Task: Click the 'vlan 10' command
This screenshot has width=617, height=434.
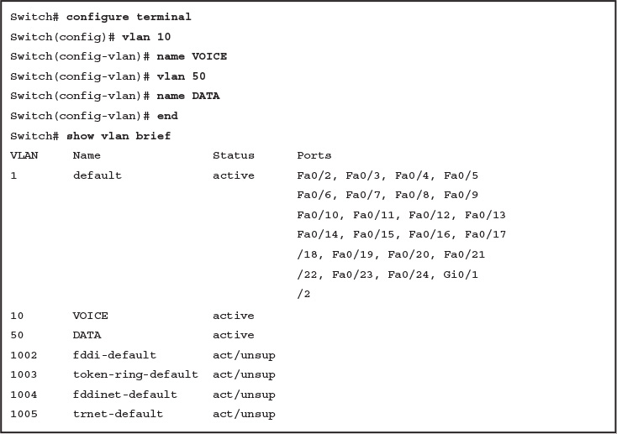Action: [146, 37]
